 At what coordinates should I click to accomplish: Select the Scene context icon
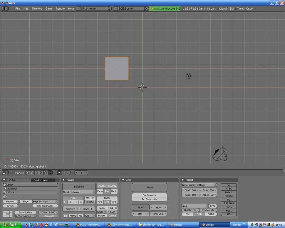pos(50,173)
